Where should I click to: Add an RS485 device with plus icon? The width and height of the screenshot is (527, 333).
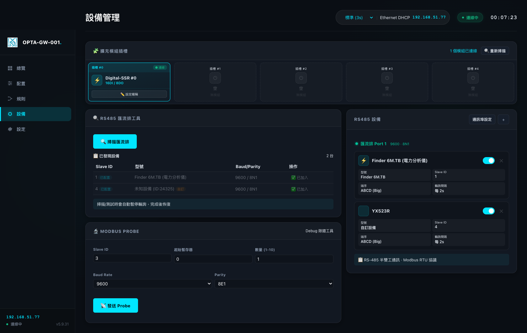click(x=503, y=119)
